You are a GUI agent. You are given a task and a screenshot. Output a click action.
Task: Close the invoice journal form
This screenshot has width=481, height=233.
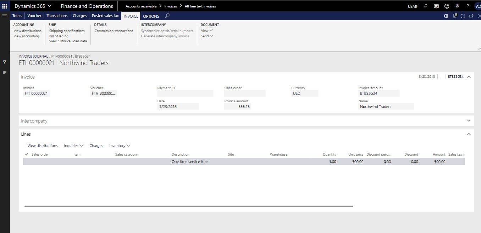pyautogui.click(x=479, y=16)
